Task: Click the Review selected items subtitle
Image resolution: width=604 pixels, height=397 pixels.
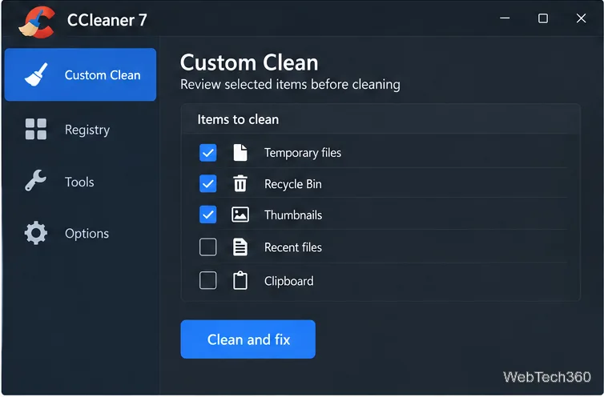Action: click(291, 84)
